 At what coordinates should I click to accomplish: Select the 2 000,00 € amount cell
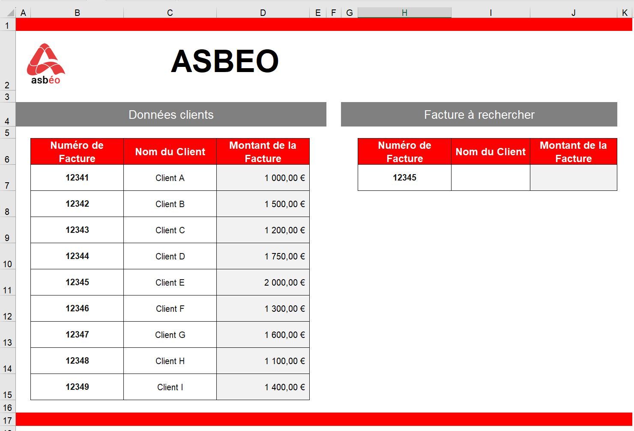[263, 282]
